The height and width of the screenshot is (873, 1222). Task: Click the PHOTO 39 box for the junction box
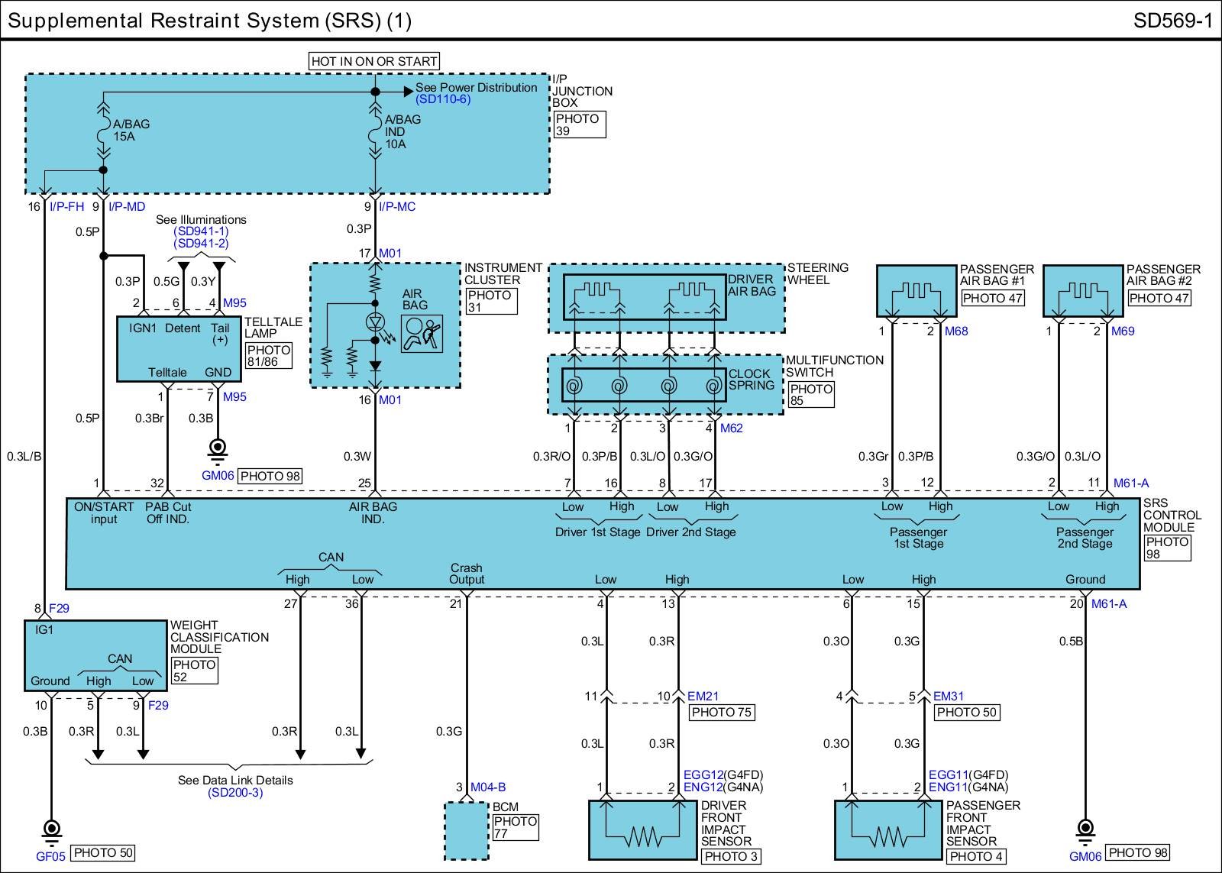coord(579,124)
